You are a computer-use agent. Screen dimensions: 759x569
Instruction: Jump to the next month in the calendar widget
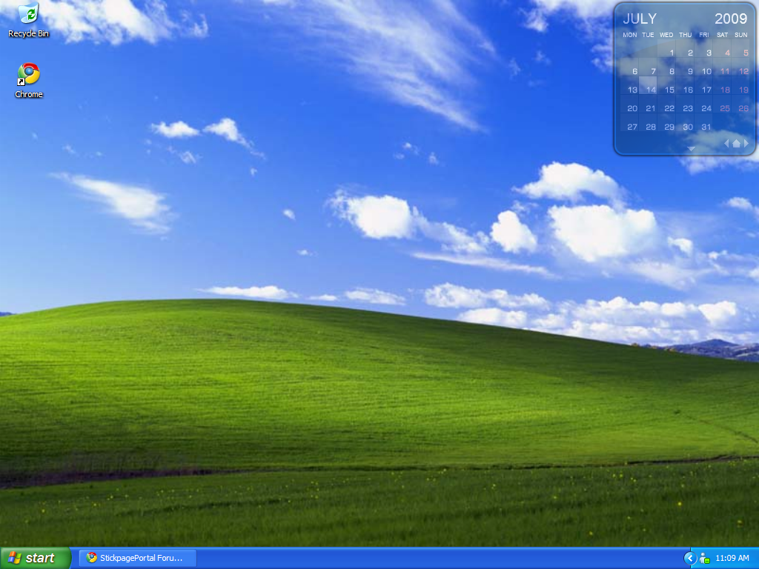pyautogui.click(x=746, y=143)
